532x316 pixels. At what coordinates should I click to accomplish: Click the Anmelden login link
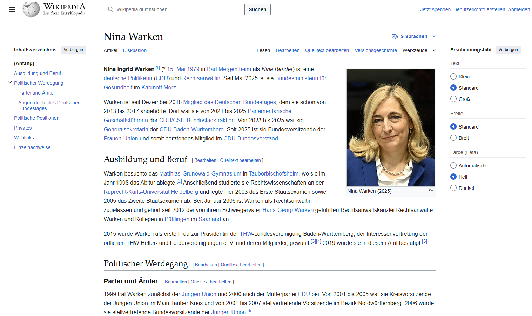point(519,9)
